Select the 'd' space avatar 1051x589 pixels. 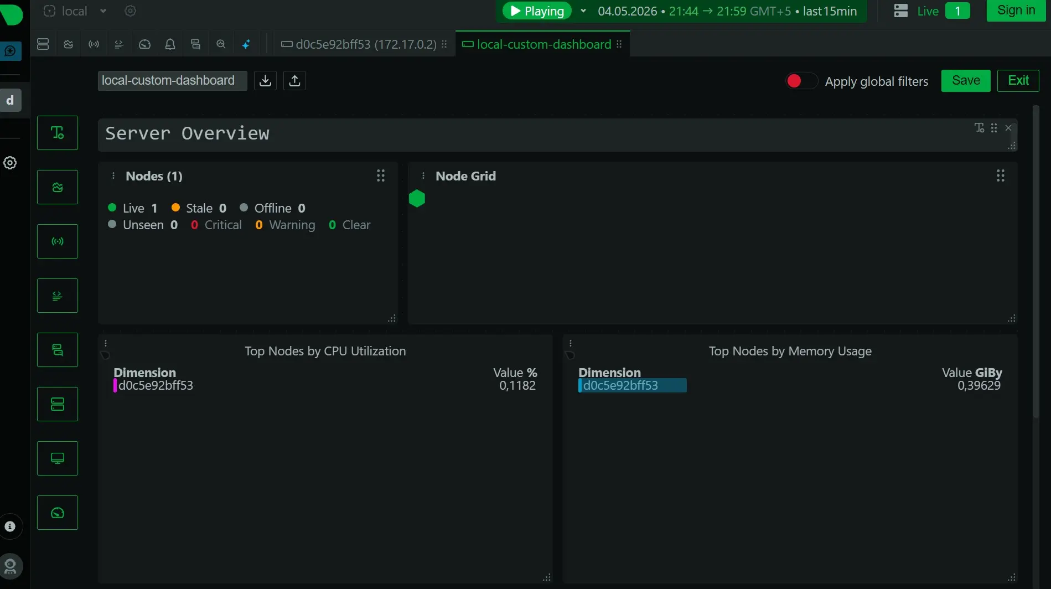[11, 100]
